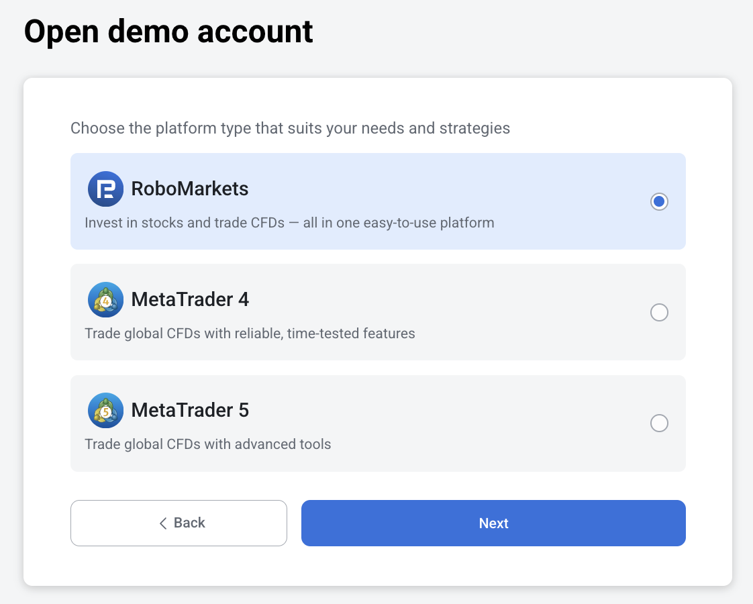Go Back to the previous step
This screenshot has width=753, height=604.
(x=179, y=523)
